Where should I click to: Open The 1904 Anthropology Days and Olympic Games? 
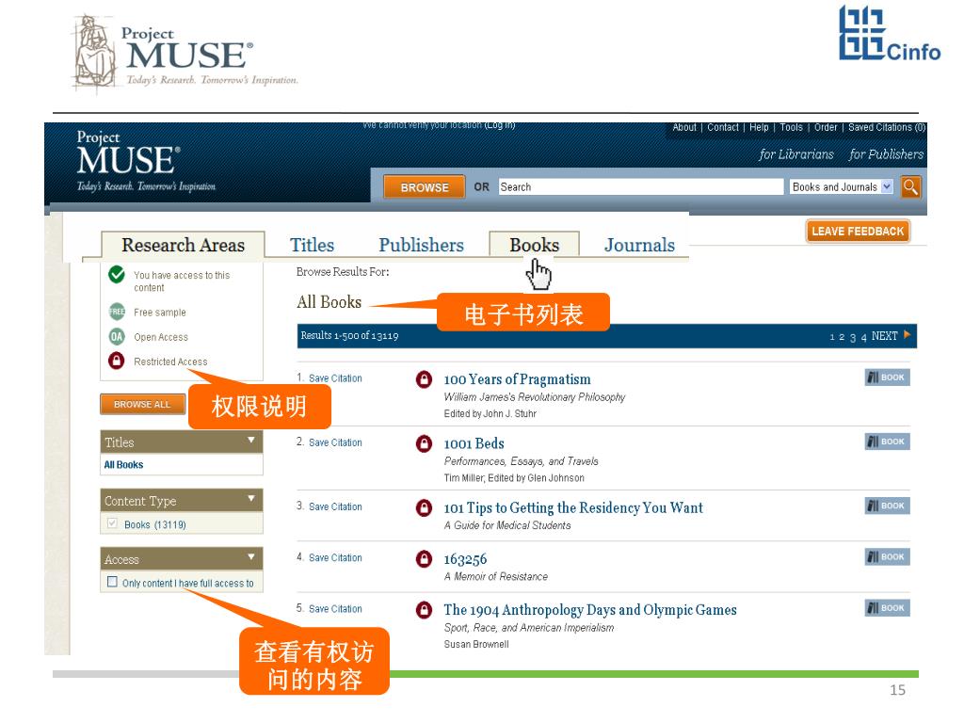(x=590, y=610)
